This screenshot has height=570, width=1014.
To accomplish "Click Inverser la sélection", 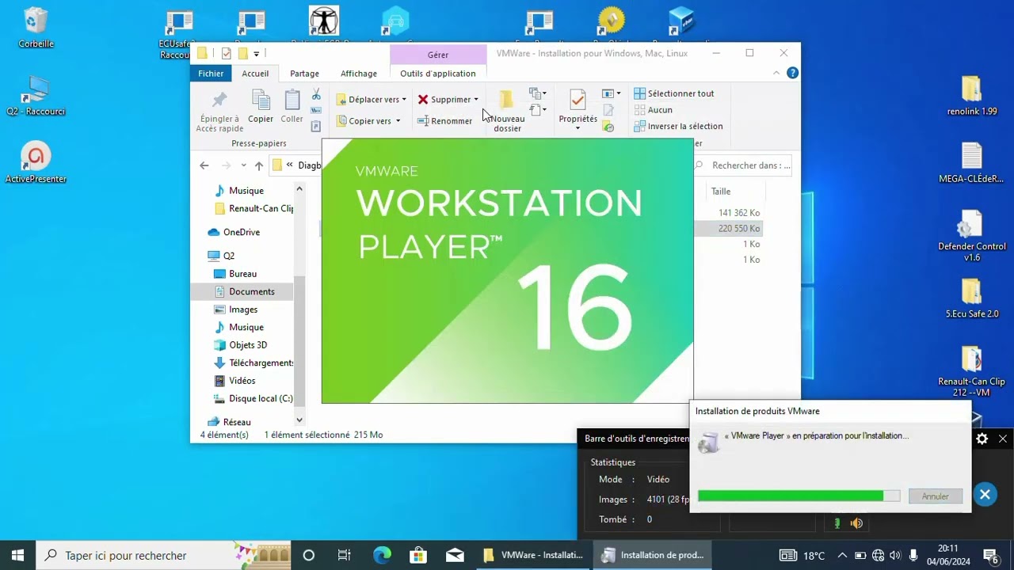I will click(679, 126).
